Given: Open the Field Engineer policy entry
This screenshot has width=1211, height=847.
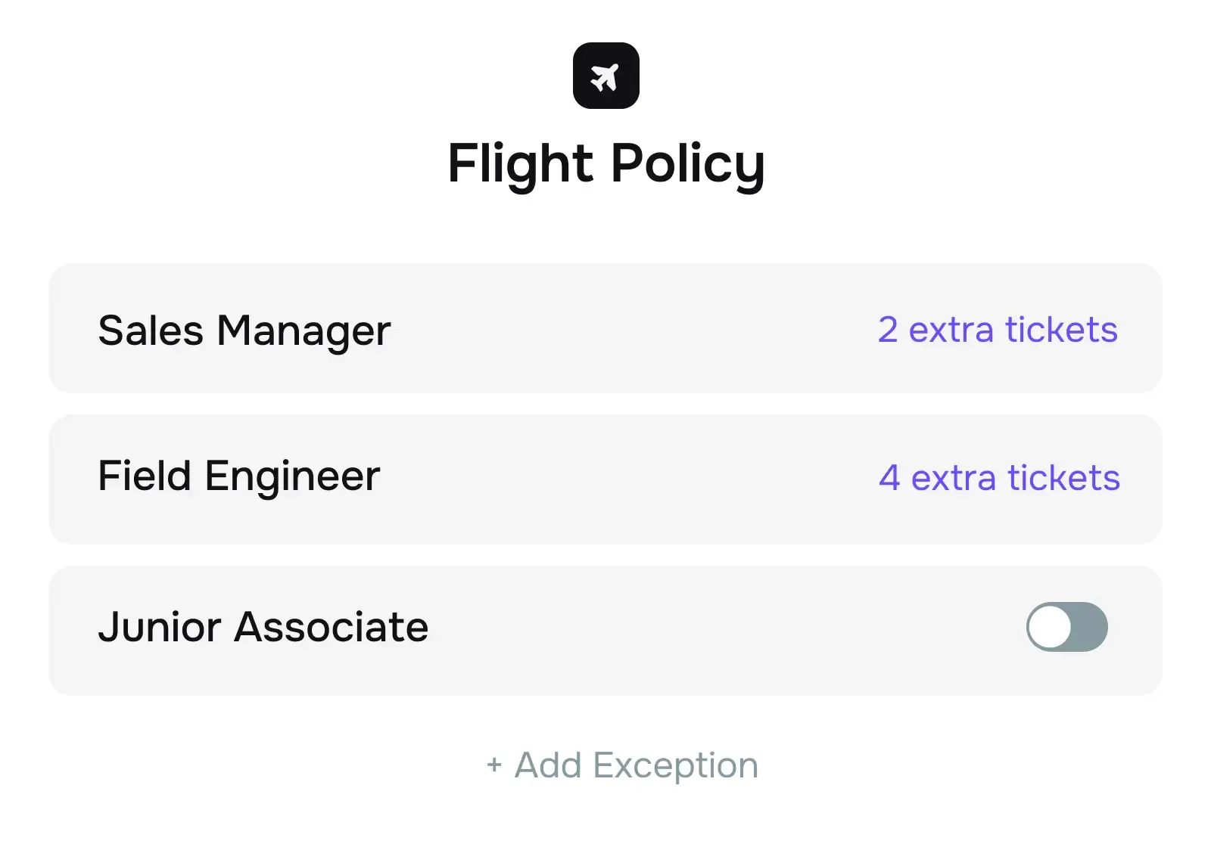Looking at the screenshot, I should (x=530, y=478).
